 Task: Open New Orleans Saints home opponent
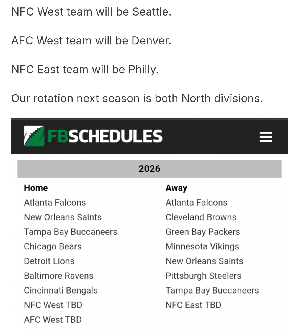coord(63,217)
